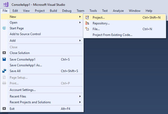This screenshot has width=168, height=114.
Task: Open Account Settings
Action: 23,90
